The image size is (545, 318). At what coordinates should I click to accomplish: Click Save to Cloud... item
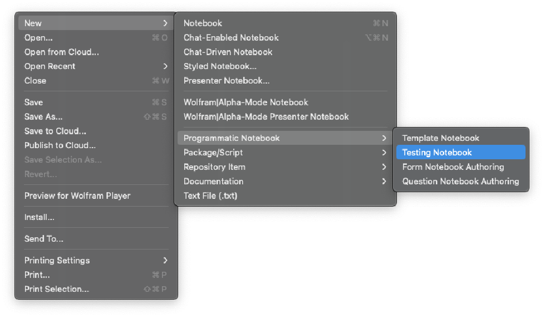click(x=55, y=131)
